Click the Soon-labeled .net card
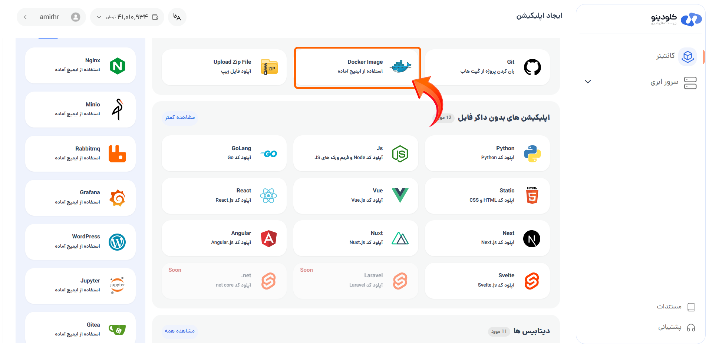This screenshot has height=347, width=709. [224, 281]
